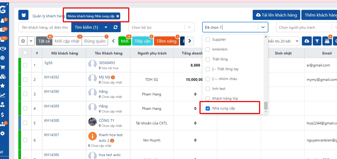337x159 pixels.
Task: Click the Tải lên khách hàng button
Action: (x=276, y=15)
